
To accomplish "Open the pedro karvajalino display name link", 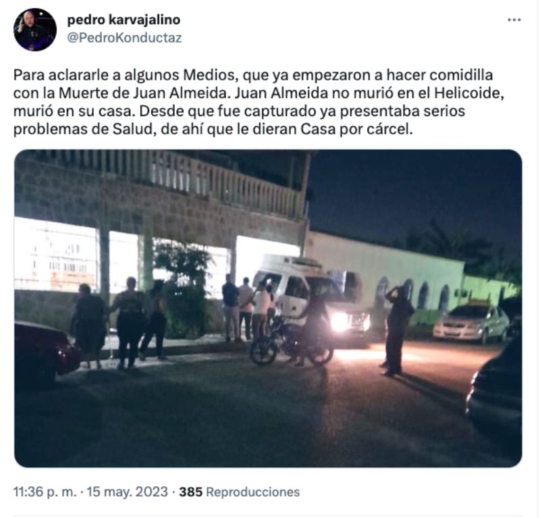I will 124,20.
